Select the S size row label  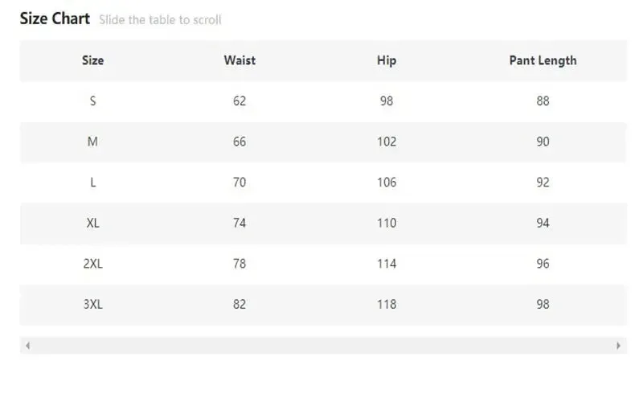click(92, 101)
